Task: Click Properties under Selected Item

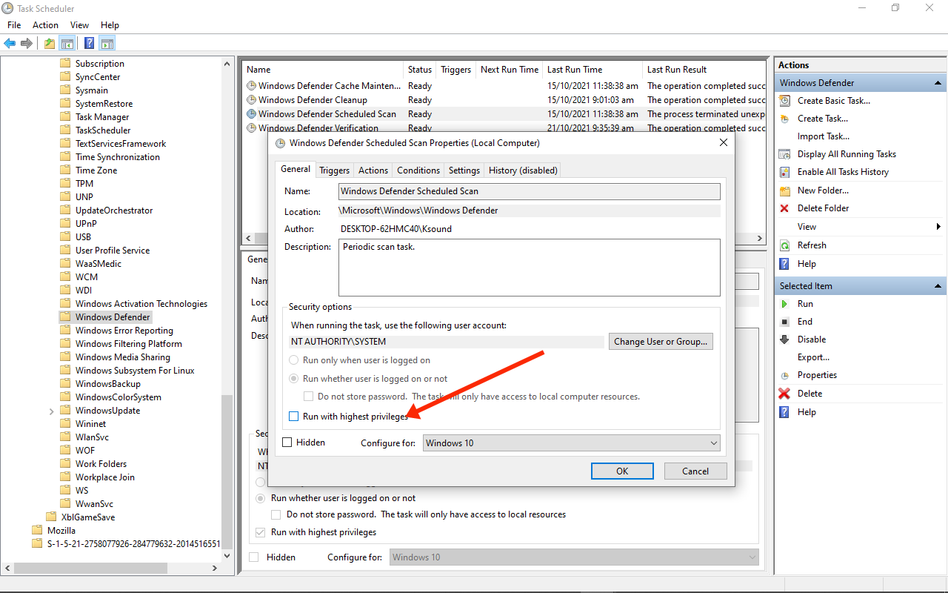Action: 817,375
